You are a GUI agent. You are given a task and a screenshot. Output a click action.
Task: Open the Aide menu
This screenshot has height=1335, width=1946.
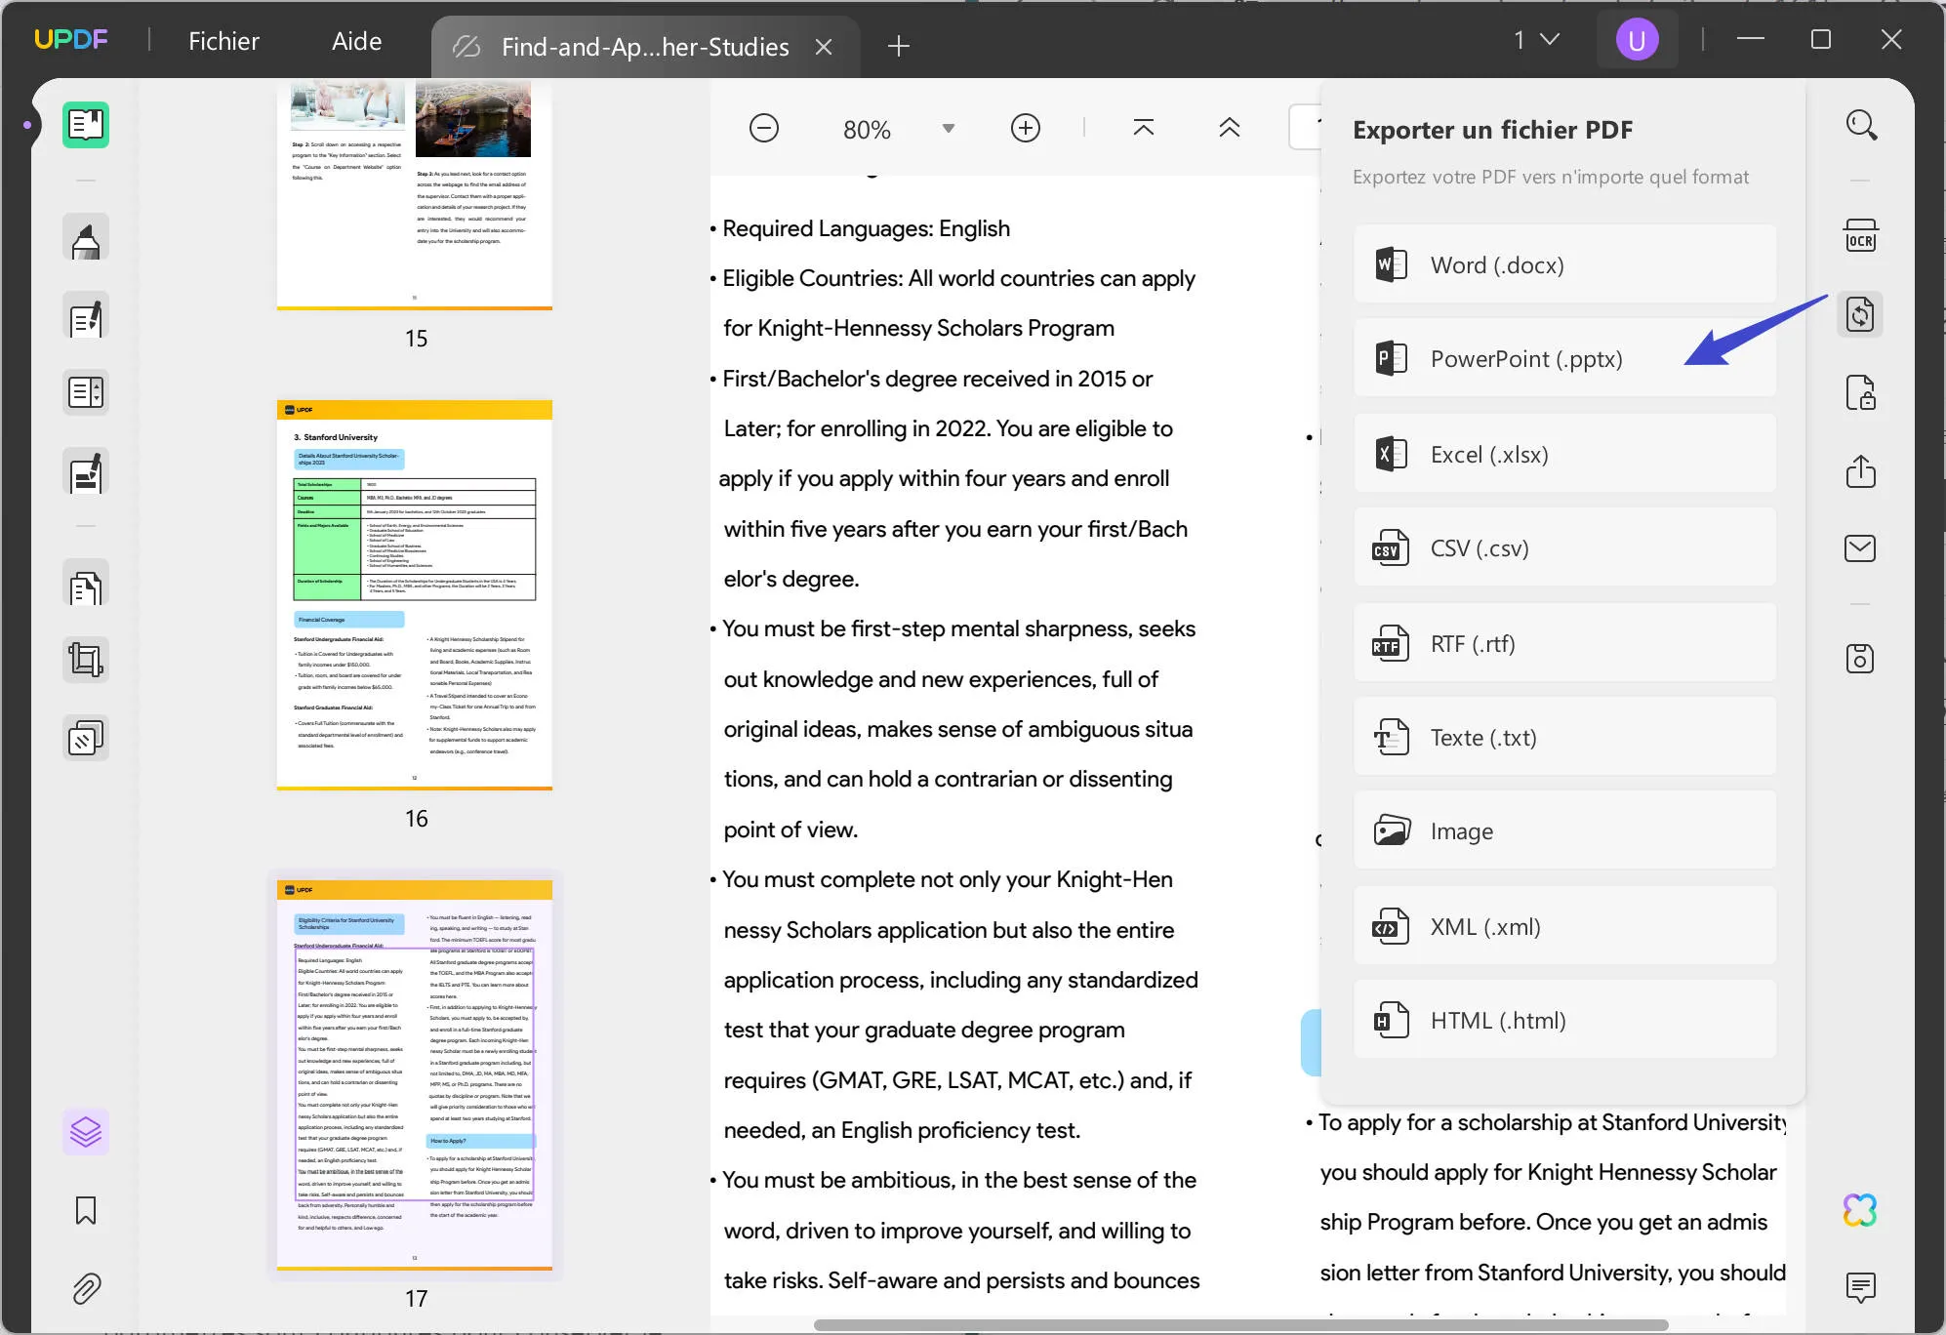356,41
